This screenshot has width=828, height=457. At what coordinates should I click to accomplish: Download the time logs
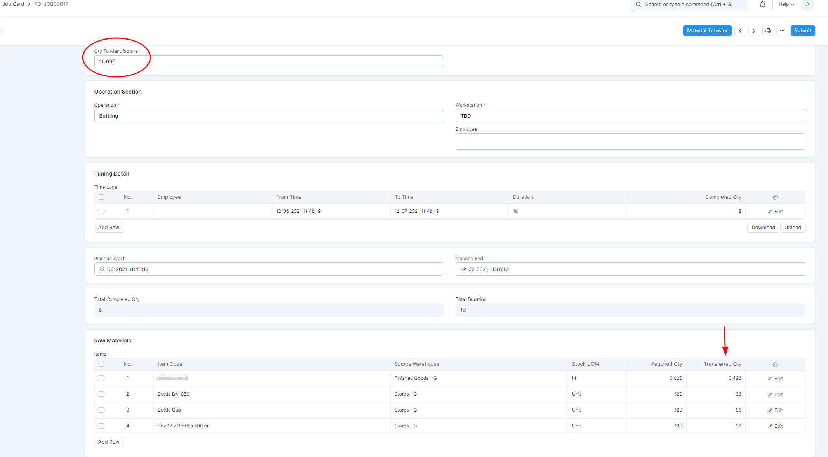pyautogui.click(x=763, y=228)
